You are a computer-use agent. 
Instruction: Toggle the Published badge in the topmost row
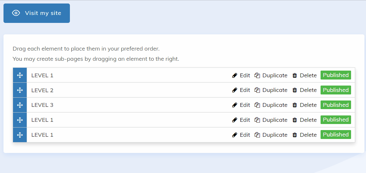pyautogui.click(x=335, y=75)
